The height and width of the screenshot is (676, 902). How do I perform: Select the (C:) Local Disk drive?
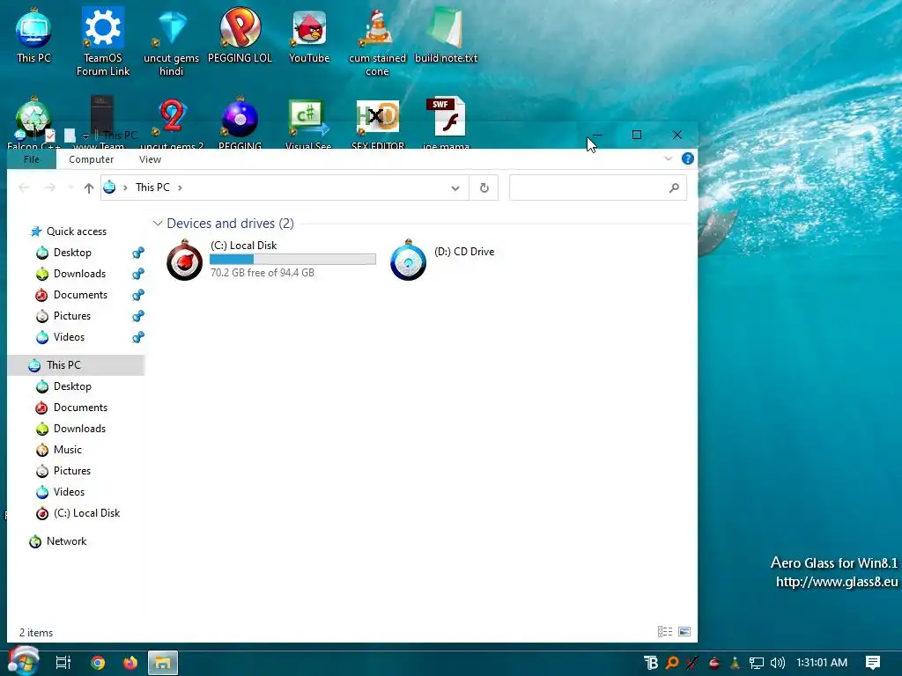(x=270, y=260)
